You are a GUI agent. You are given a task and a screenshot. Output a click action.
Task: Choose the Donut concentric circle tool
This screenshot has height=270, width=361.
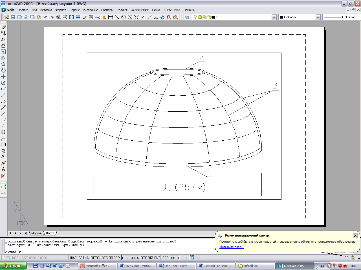coord(3,132)
